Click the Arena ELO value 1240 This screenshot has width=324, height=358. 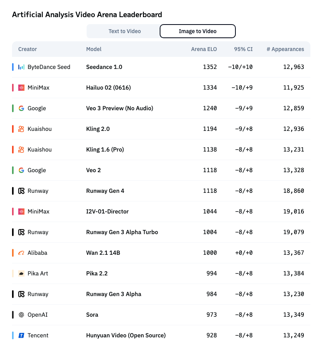(x=210, y=108)
